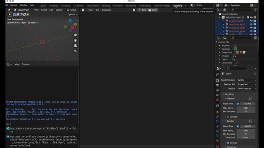The image size is (264, 148).
Task: Open the Options dropdown in viewport
Action: (x=73, y=14)
